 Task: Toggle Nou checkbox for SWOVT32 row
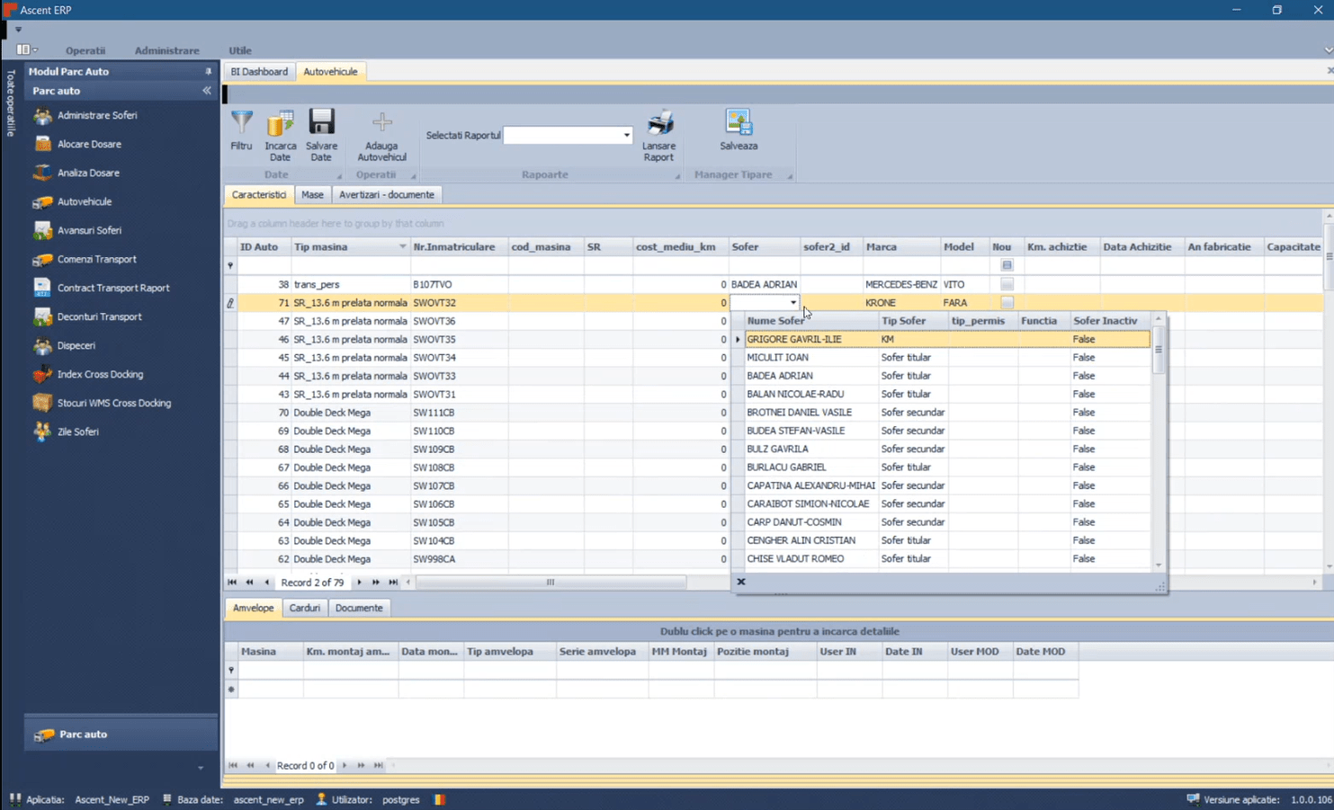pos(1007,303)
